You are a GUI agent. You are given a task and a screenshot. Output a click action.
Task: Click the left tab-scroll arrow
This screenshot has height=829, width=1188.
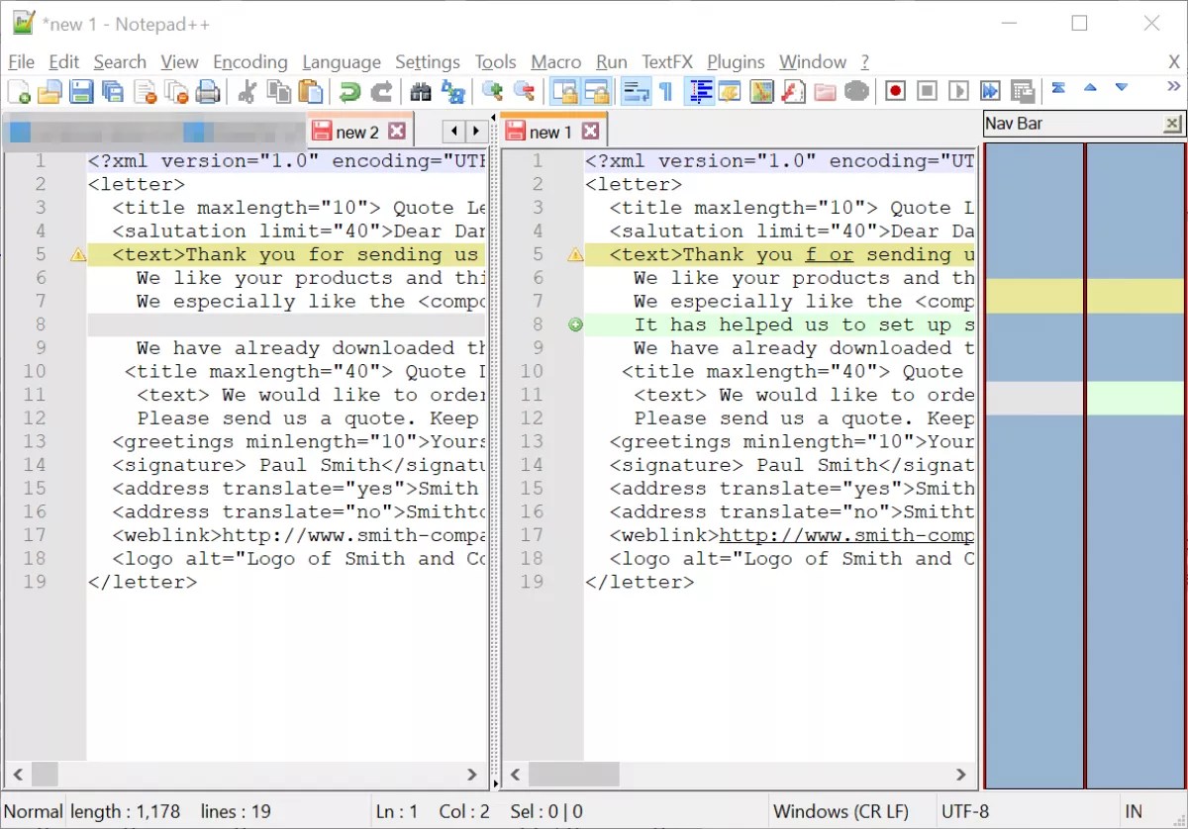(453, 130)
